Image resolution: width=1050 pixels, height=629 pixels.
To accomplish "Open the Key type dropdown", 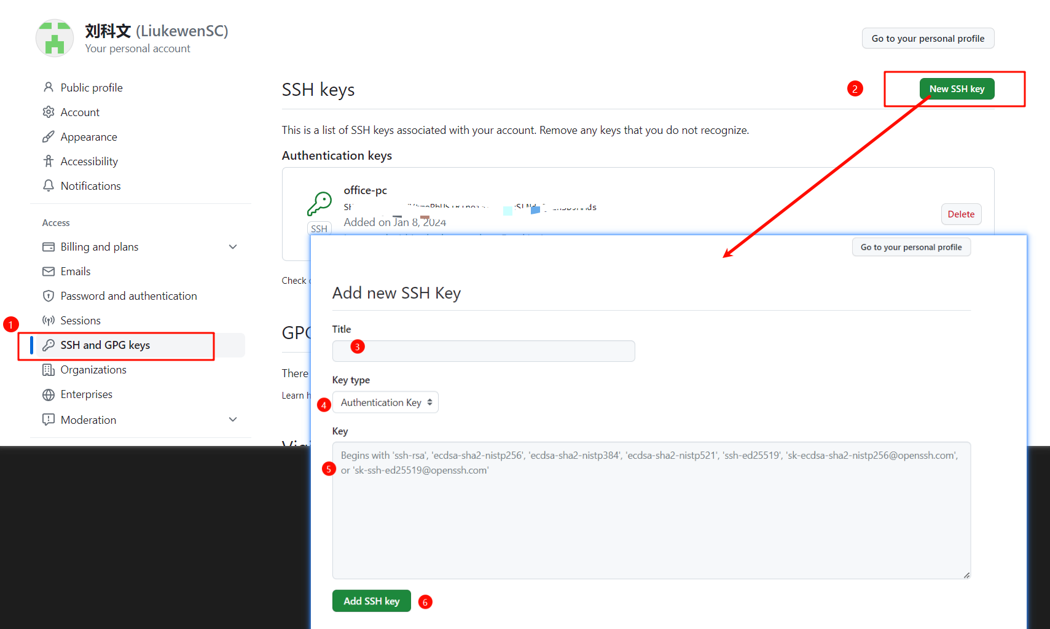I will click(385, 402).
